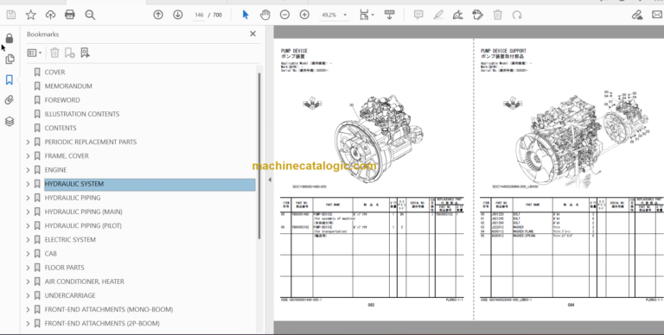Select the arrow selection tool
The image size is (664, 335).
[246, 16]
